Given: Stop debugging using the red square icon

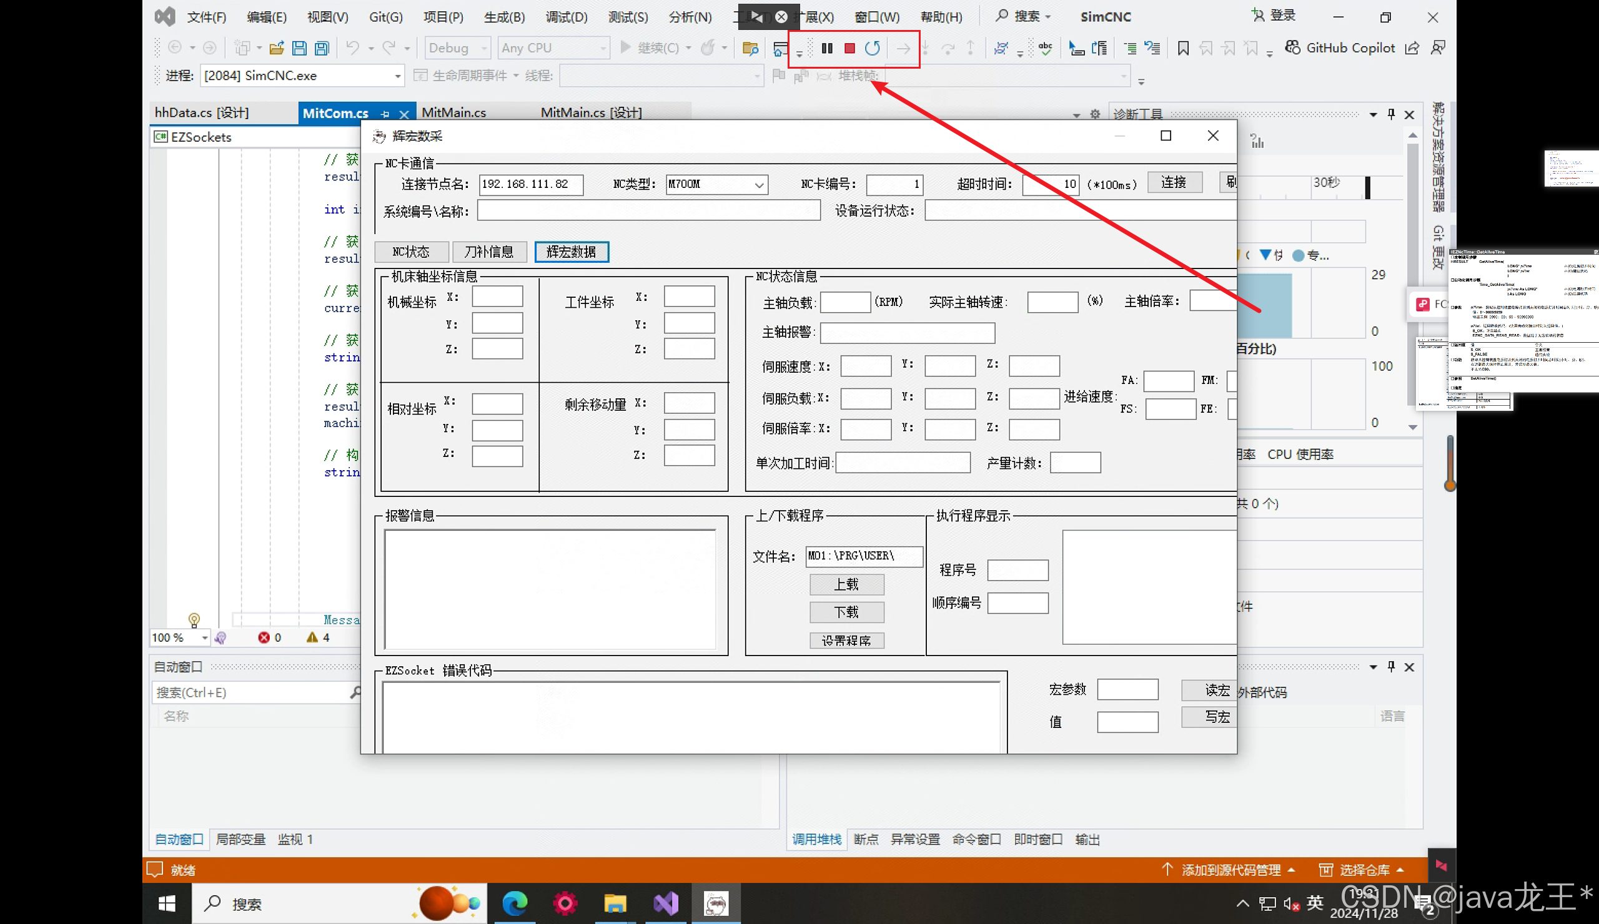Looking at the screenshot, I should [x=849, y=48].
